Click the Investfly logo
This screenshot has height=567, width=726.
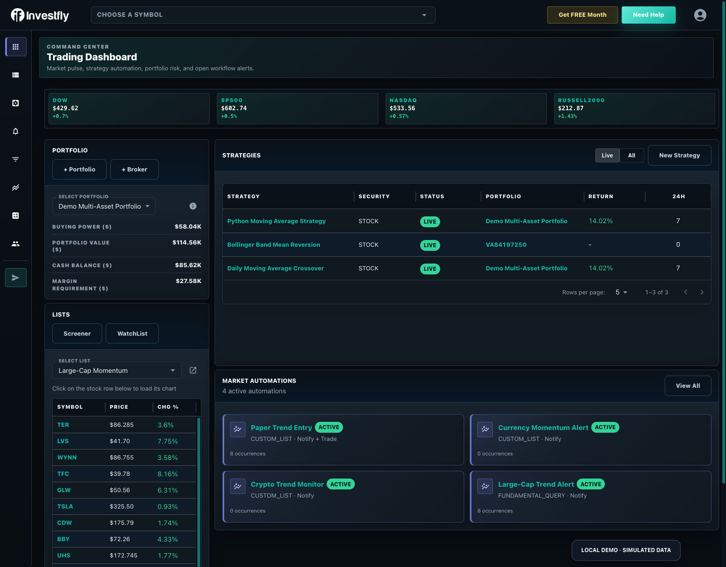click(x=40, y=15)
